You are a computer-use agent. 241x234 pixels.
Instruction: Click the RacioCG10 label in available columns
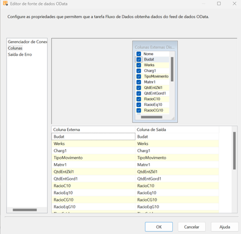pos(154,110)
